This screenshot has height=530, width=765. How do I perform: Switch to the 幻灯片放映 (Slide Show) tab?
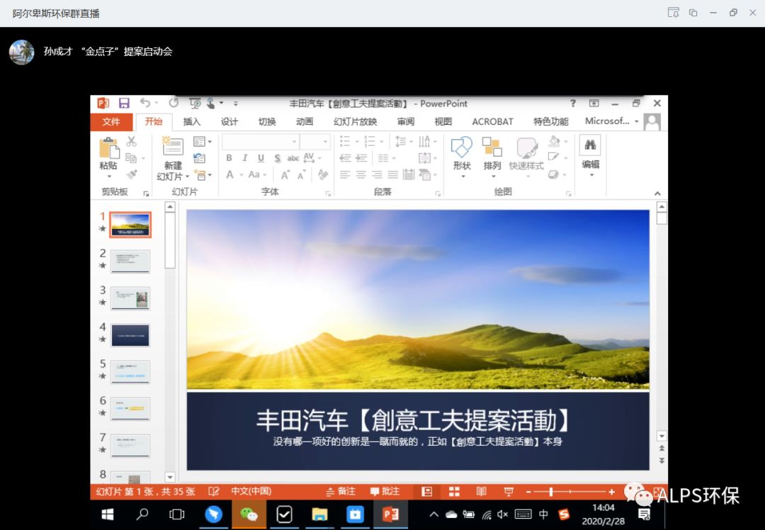[355, 122]
